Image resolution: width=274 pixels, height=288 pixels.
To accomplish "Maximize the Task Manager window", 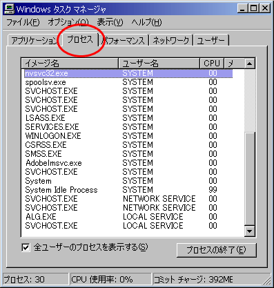I will [253, 9].
